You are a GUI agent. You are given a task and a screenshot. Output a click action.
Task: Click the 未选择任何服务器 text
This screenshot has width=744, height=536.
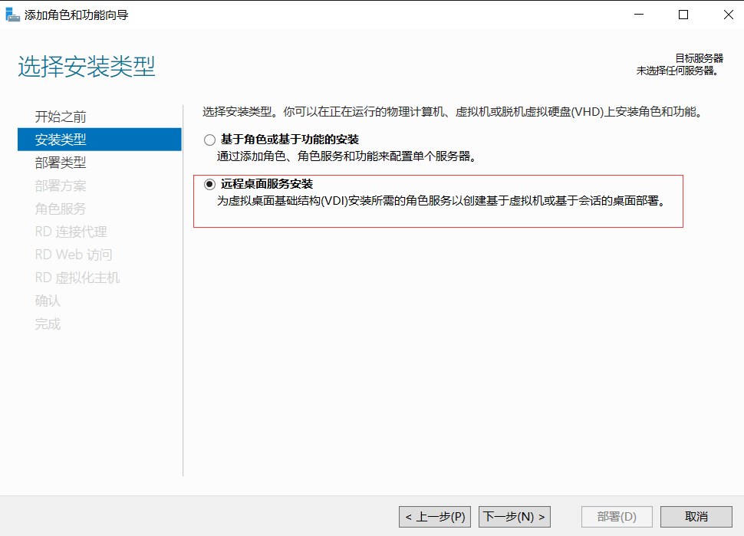[x=678, y=71]
